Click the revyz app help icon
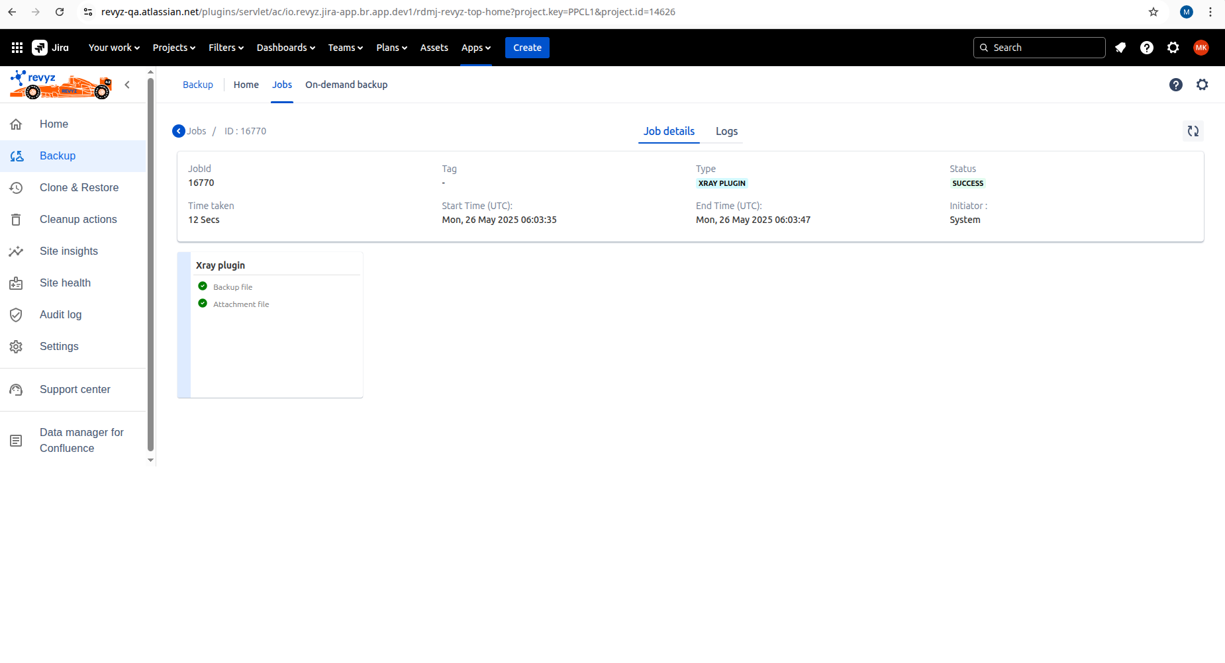This screenshot has width=1225, height=663. click(x=1176, y=85)
